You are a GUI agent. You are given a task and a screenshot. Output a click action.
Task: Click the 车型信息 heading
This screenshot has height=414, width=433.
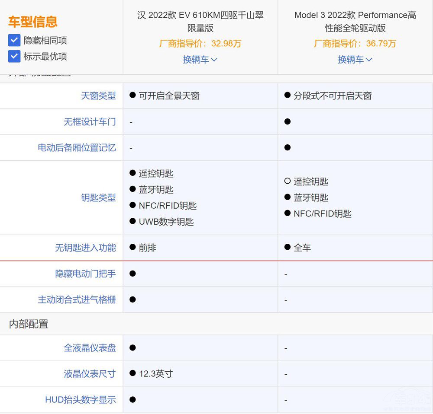(x=33, y=22)
